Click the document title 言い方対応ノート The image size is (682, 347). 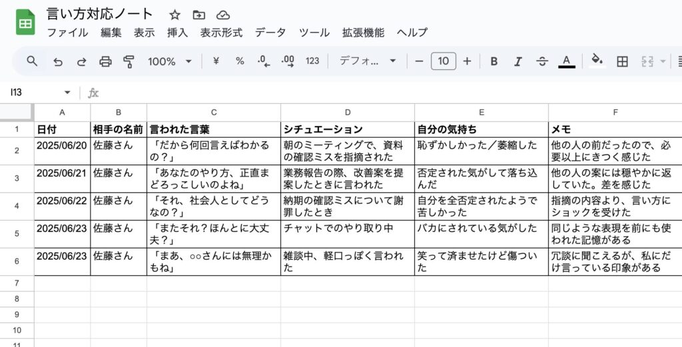(100, 14)
